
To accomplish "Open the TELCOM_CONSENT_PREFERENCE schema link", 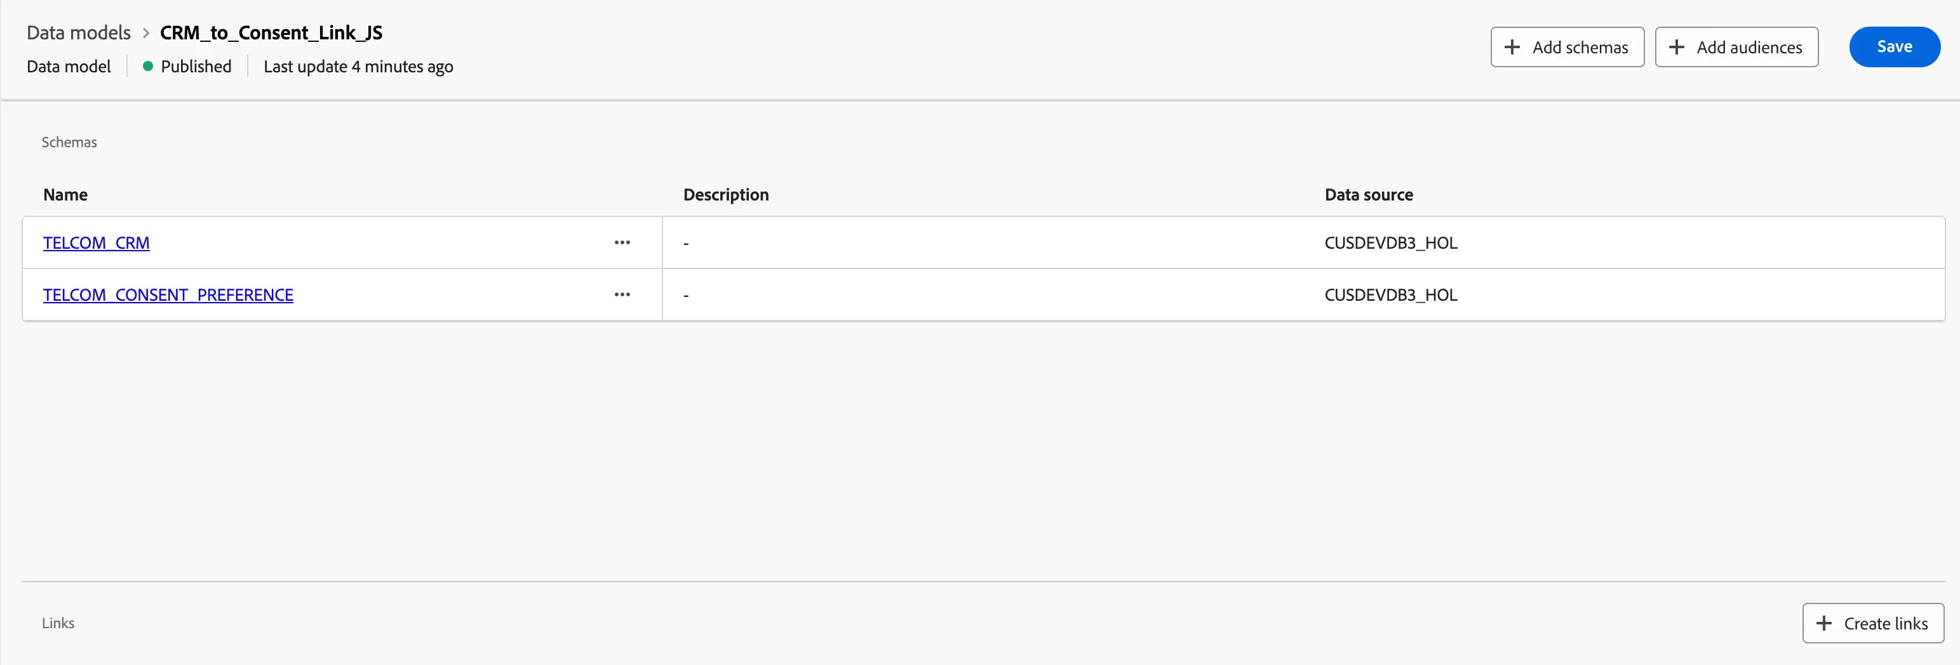I will click(168, 294).
